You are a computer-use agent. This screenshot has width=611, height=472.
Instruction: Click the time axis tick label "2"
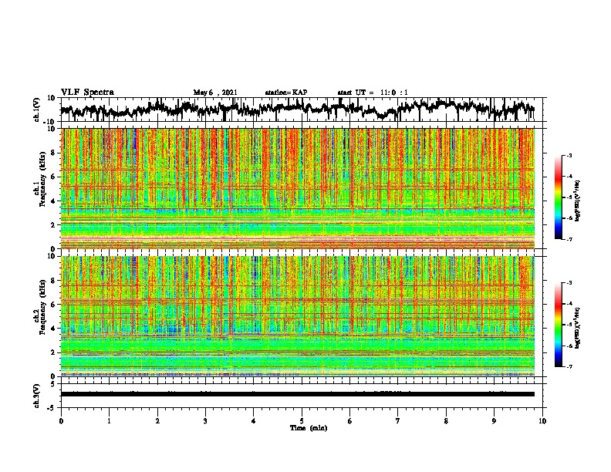click(157, 421)
